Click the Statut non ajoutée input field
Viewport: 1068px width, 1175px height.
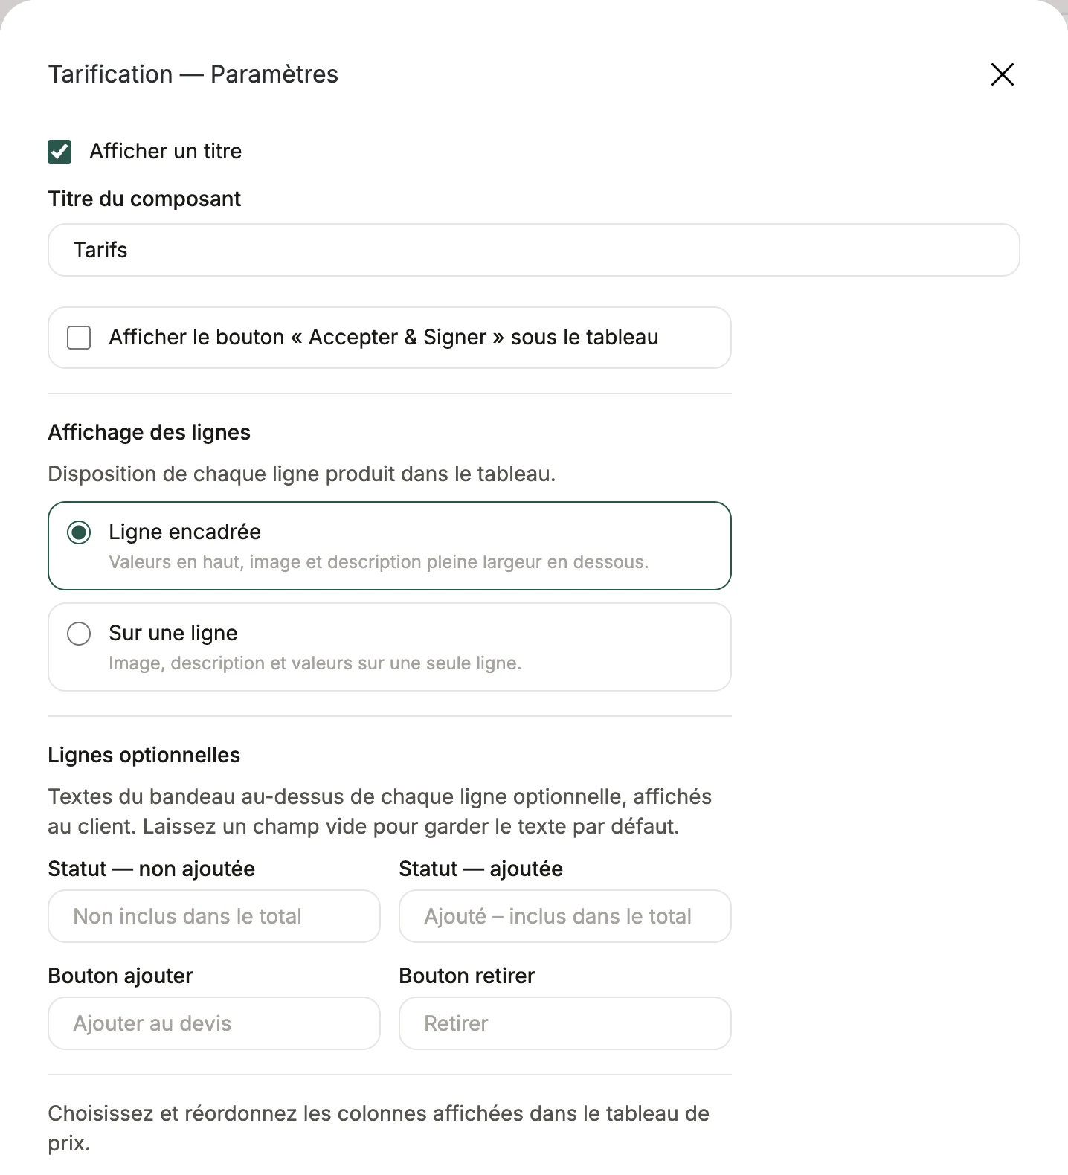point(214,916)
